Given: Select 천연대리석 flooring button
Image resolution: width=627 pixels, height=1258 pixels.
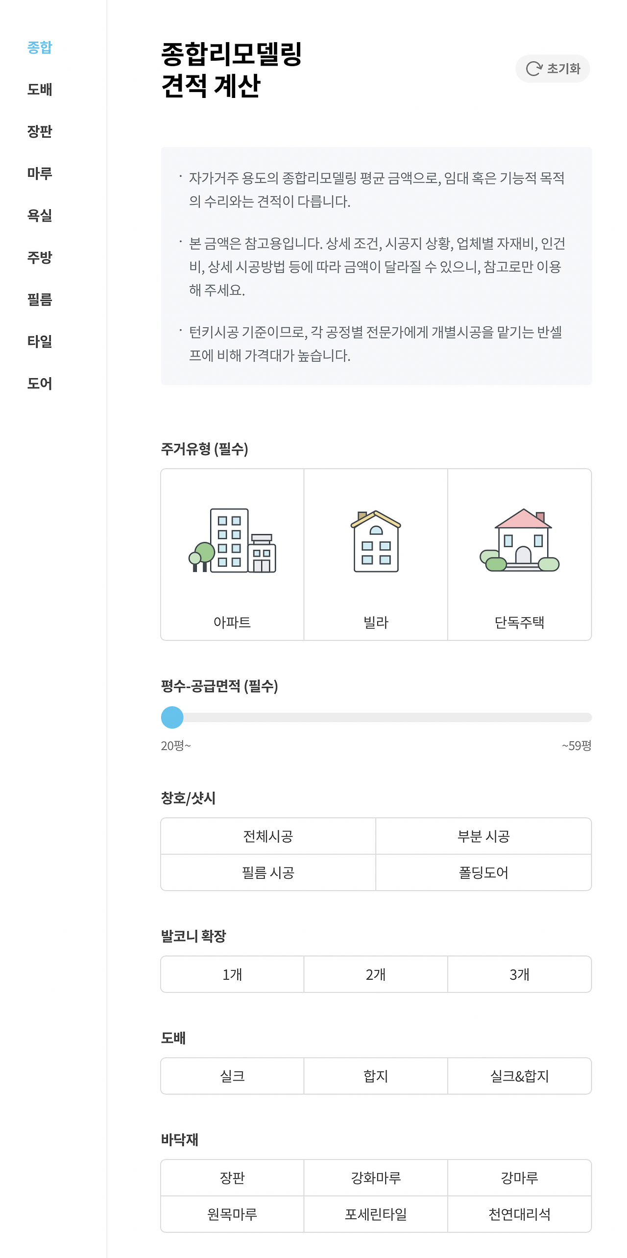Looking at the screenshot, I should pos(519,1214).
